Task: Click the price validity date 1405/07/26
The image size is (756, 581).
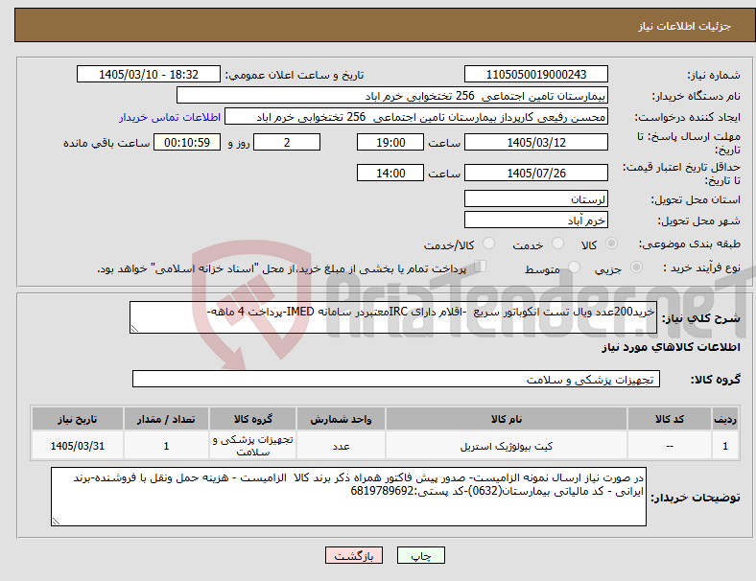Action: click(535, 173)
